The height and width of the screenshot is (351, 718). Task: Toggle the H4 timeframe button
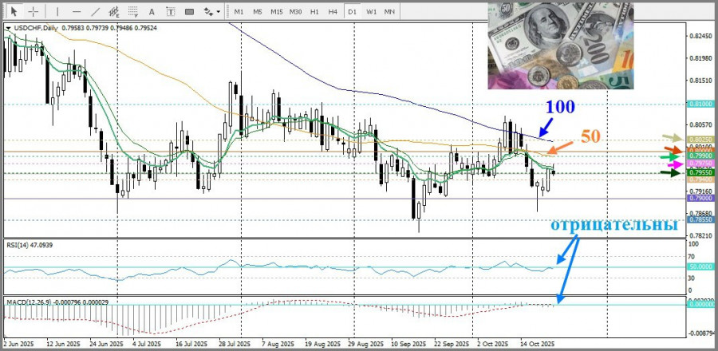tap(333, 12)
